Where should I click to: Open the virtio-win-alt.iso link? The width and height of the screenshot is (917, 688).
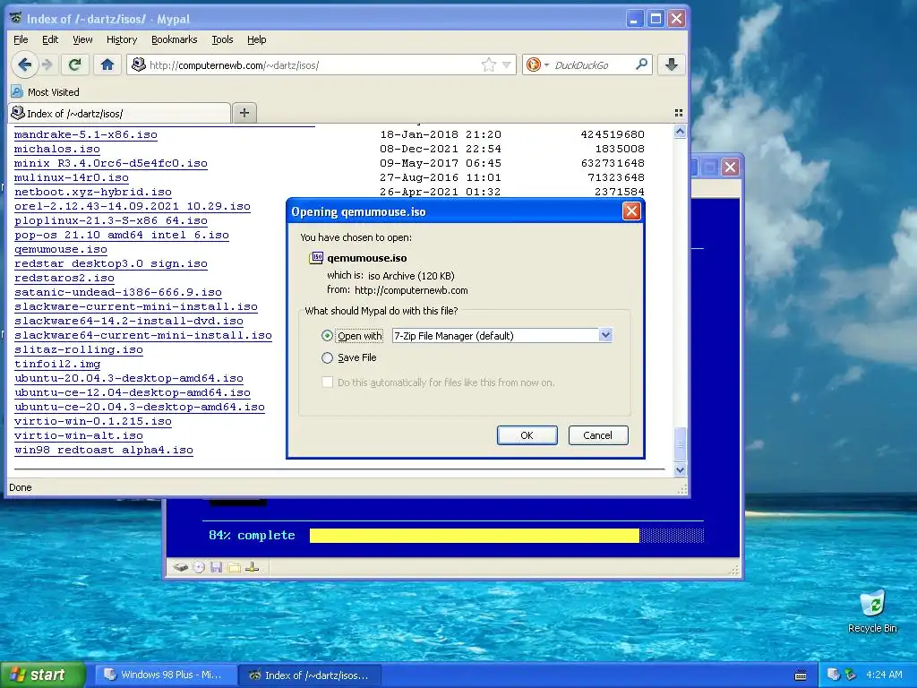79,436
